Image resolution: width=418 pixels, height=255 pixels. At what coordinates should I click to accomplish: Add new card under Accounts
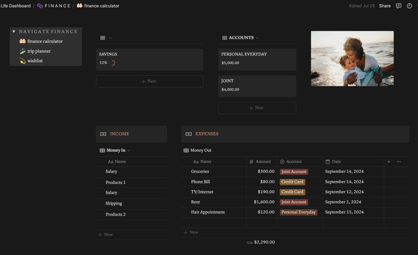[x=257, y=108]
